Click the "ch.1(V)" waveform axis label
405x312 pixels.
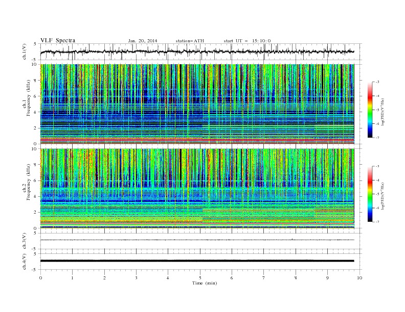(25, 51)
